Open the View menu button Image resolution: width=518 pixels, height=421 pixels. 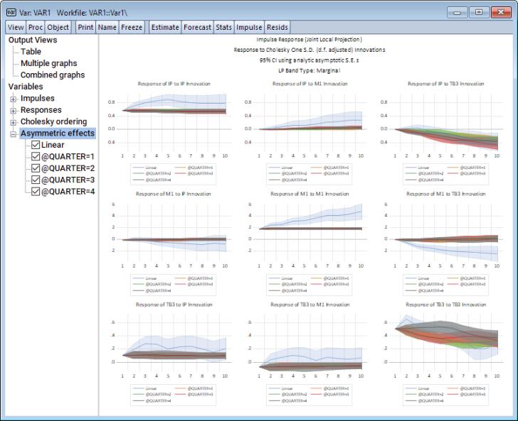point(16,27)
